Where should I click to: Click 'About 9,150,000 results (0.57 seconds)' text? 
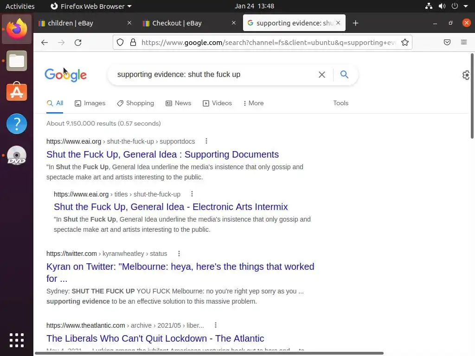point(103,123)
